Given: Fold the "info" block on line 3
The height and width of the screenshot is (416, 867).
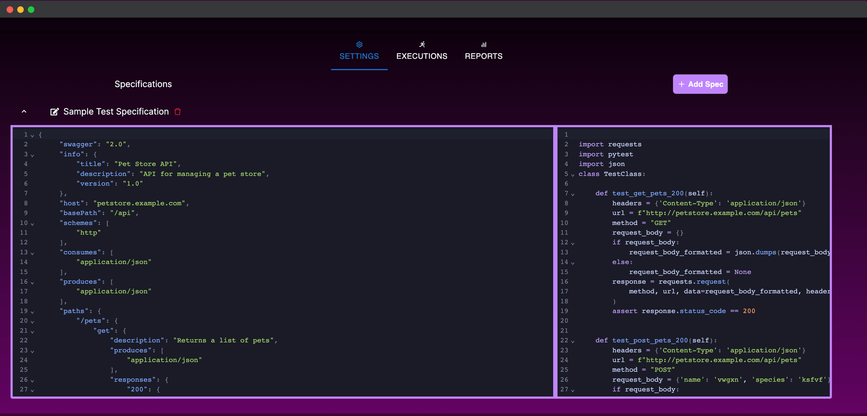Looking at the screenshot, I should (33, 155).
